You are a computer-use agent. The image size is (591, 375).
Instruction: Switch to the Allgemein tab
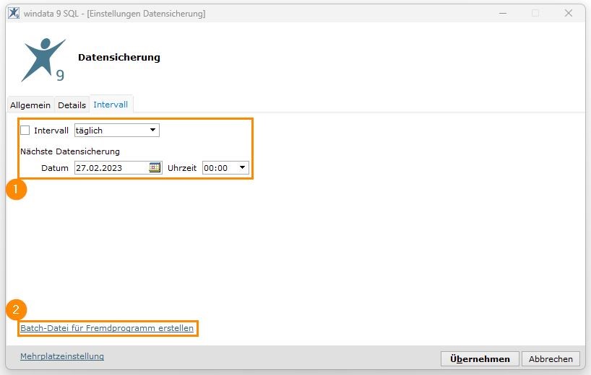click(x=30, y=105)
